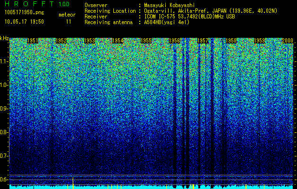Click the 1954 time axis label
The width and height of the screenshot is (297, 189).
[x=118, y=41]
